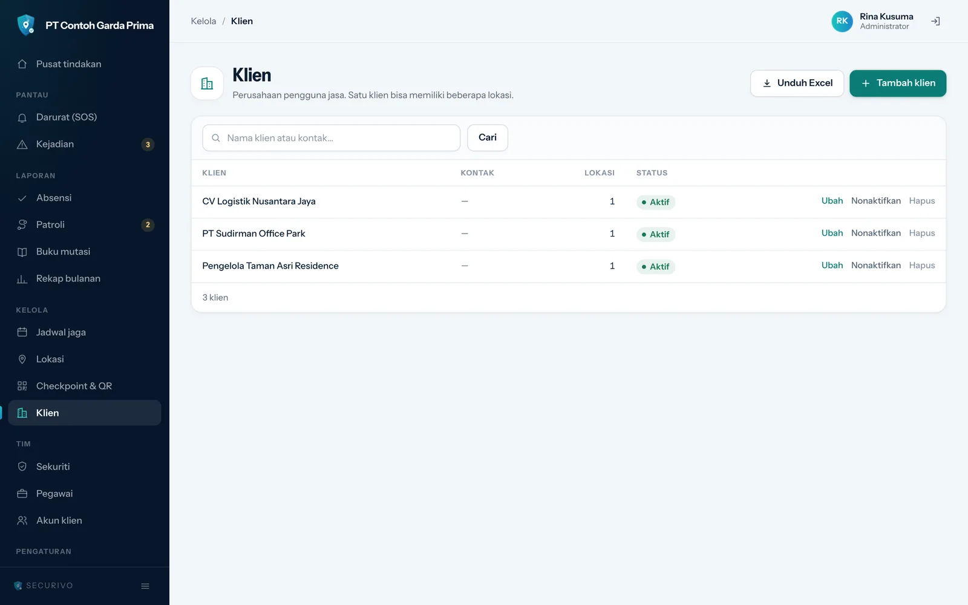
Task: Click the PT Contoh Garda Prima shield logo
Action: [x=25, y=25]
